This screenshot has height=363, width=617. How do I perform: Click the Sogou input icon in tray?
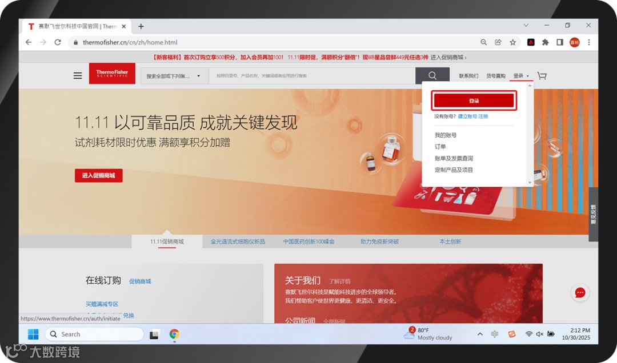coord(511,334)
